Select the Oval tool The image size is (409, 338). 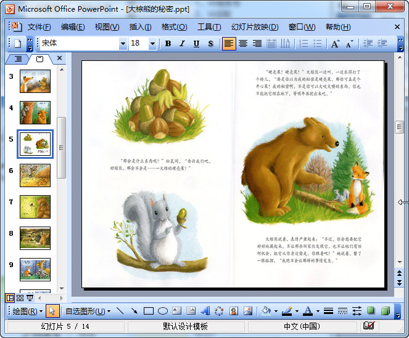click(162, 311)
